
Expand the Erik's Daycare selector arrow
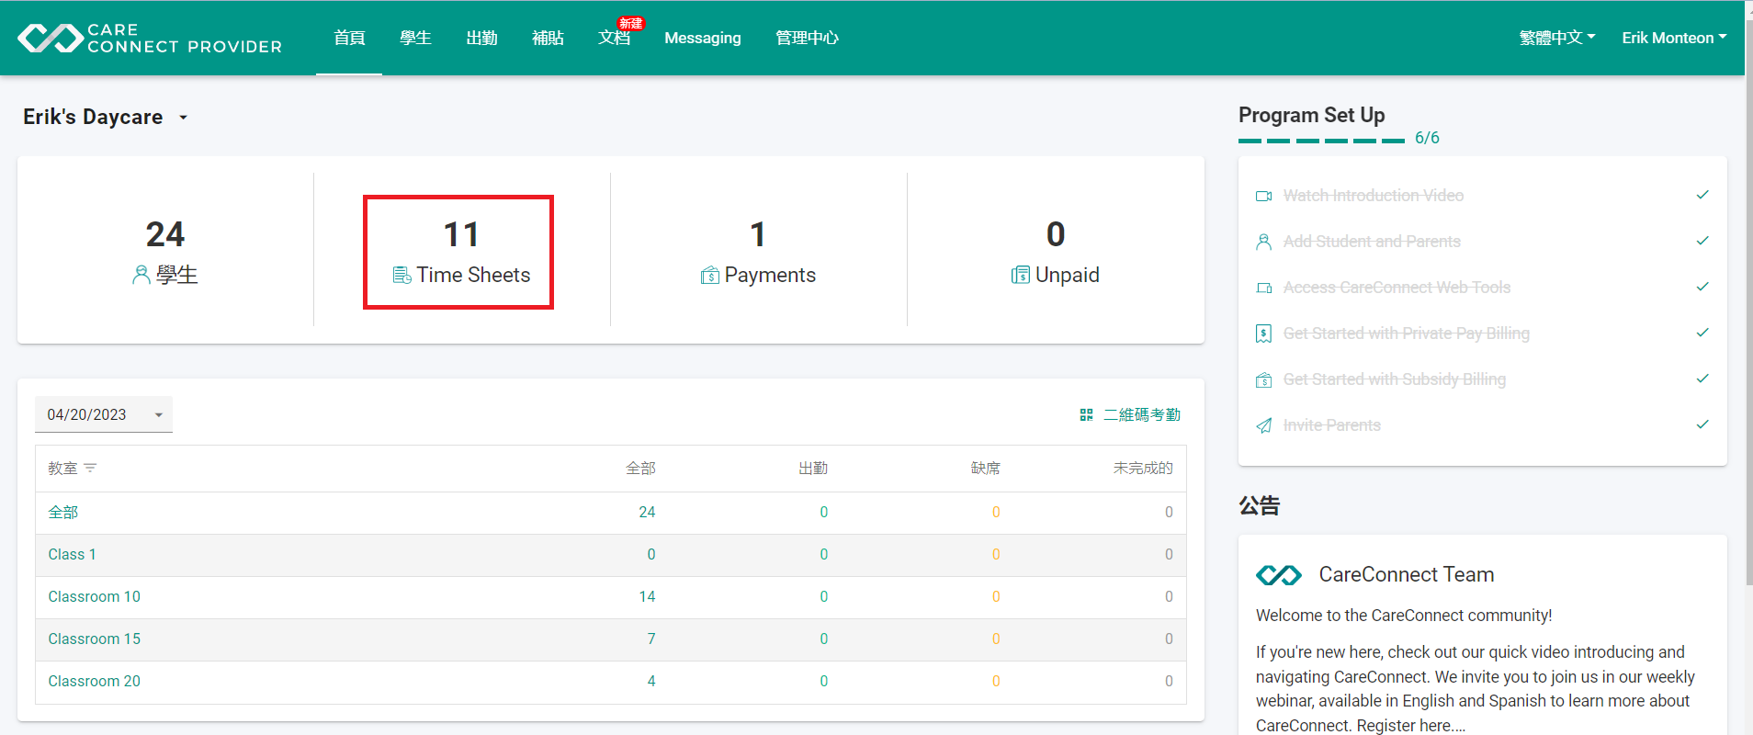point(183,118)
